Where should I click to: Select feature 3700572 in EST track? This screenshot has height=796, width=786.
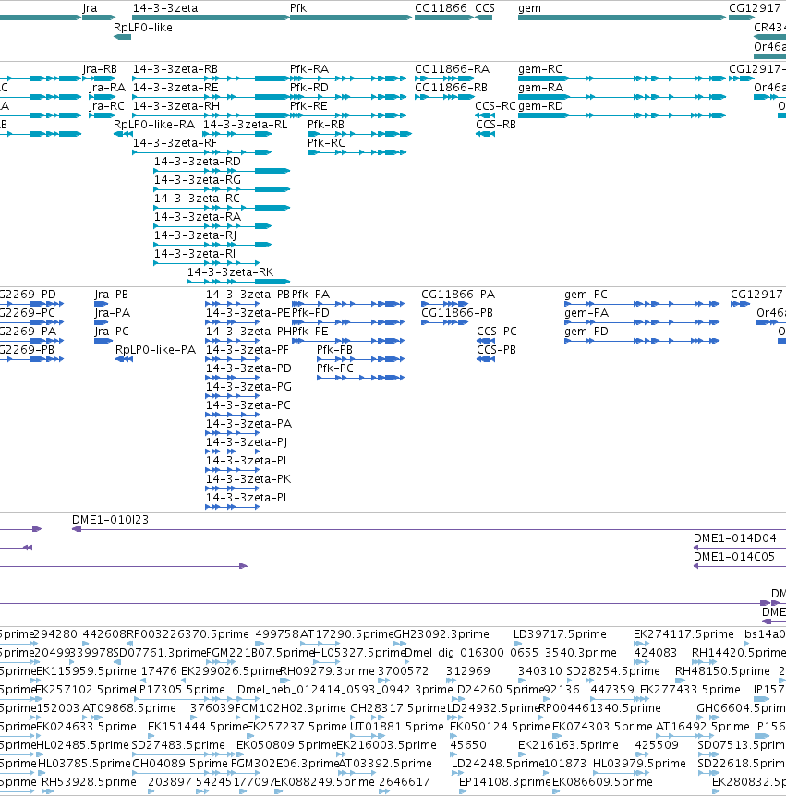[403, 671]
